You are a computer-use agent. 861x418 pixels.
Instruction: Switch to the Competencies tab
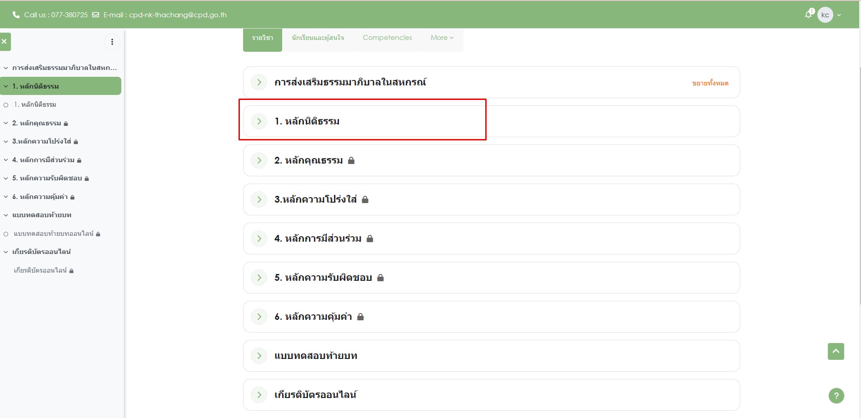coord(387,38)
